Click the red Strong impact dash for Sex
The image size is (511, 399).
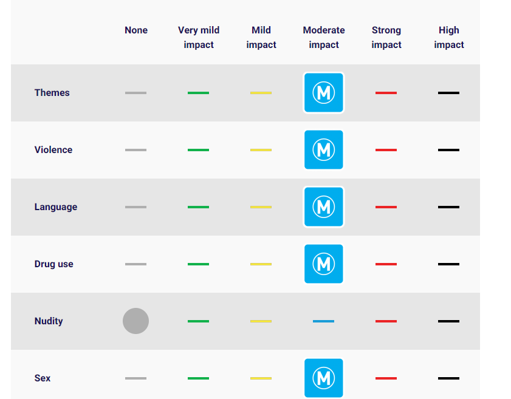(x=386, y=378)
